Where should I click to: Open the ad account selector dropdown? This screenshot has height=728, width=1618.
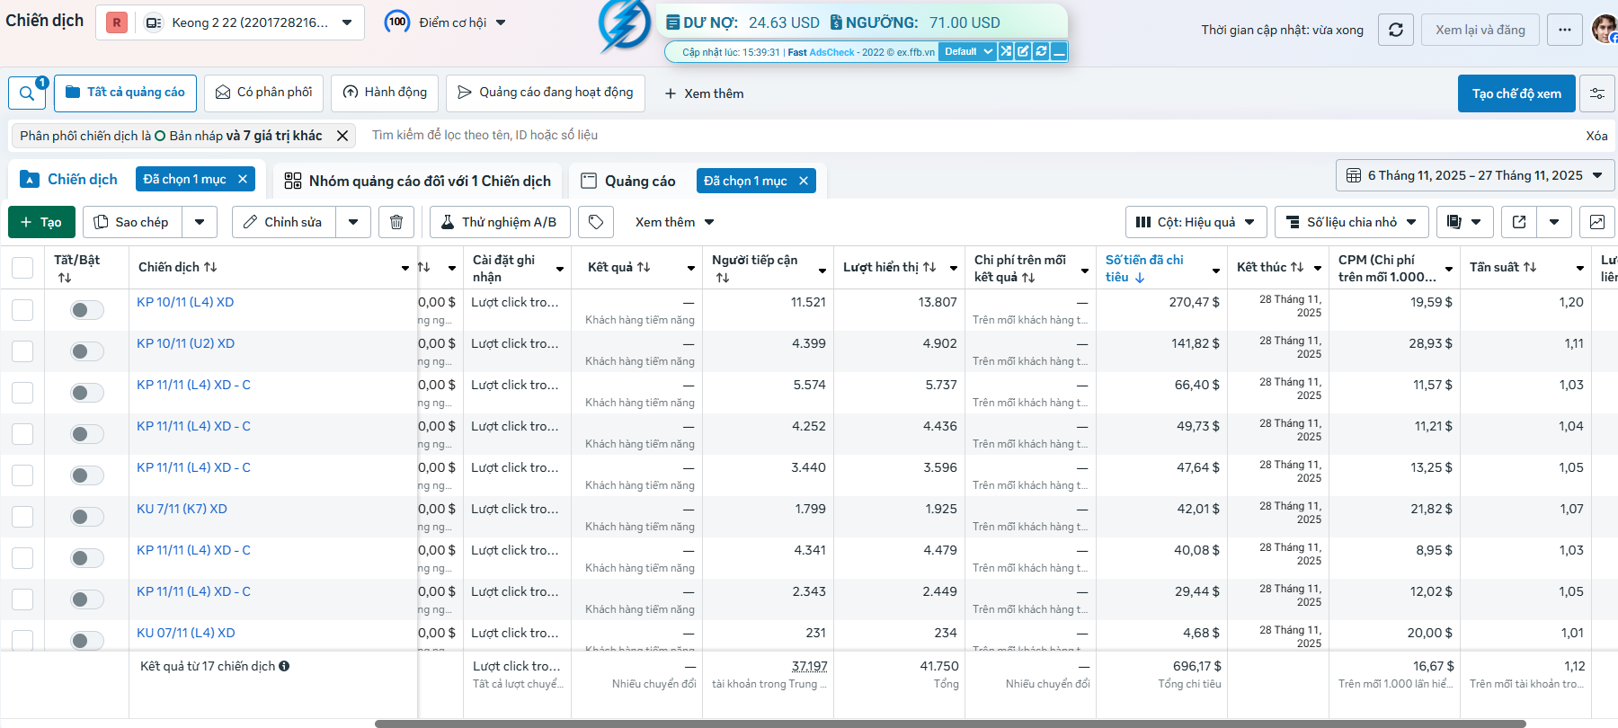point(230,22)
